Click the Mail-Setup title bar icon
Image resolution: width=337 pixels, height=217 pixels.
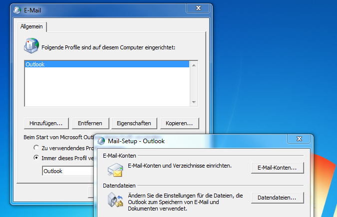101,141
